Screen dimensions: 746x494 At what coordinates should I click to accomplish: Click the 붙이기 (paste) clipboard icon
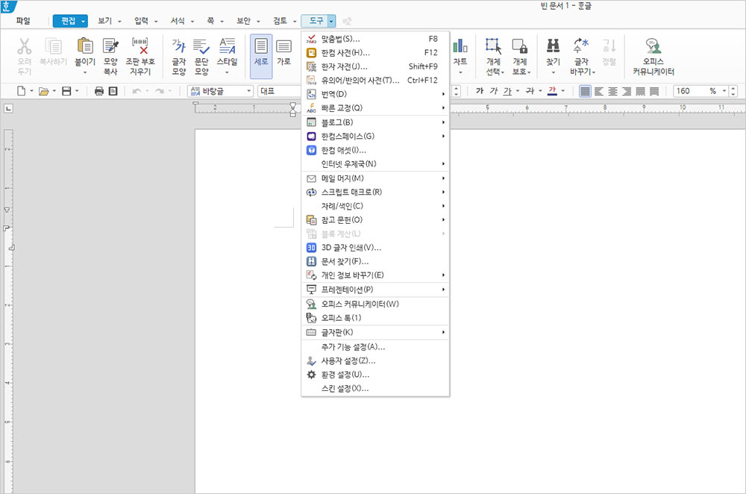[x=85, y=46]
